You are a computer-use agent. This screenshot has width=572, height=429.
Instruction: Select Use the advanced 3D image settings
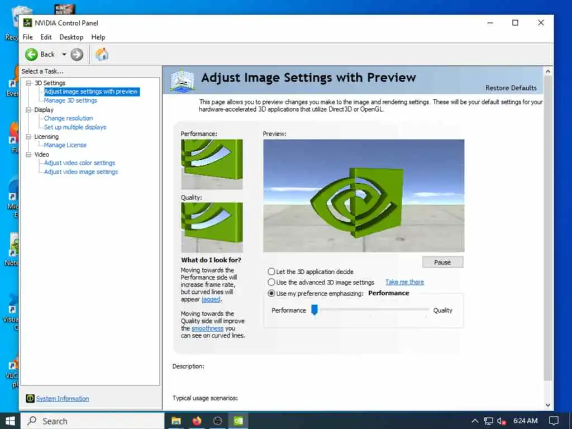click(271, 282)
